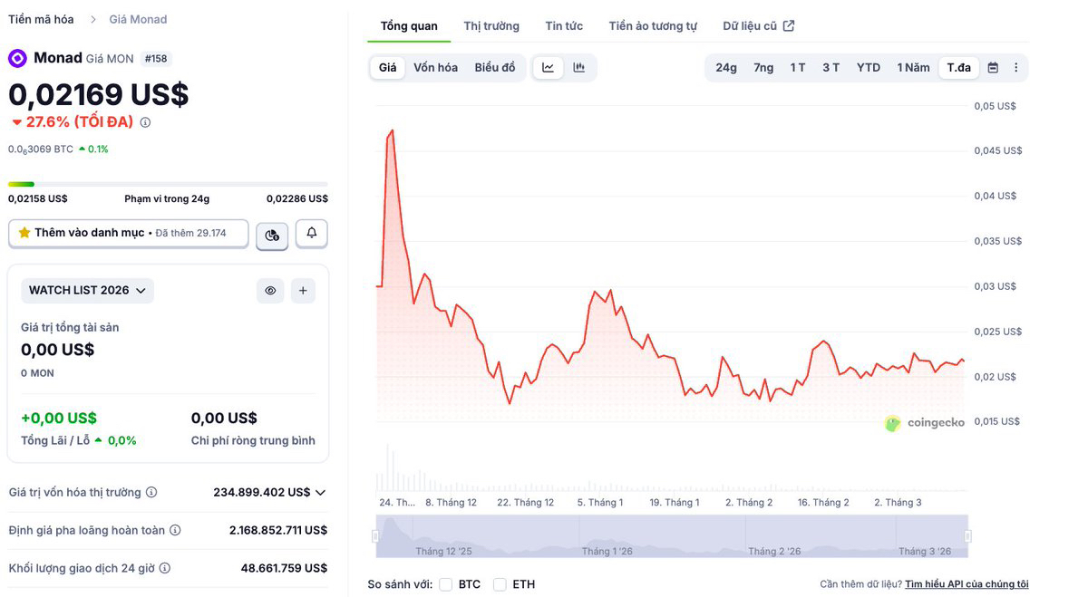The width and height of the screenshot is (1088, 597).
Task: Click the star icon in add-to-portfolio button
Action: tap(24, 233)
